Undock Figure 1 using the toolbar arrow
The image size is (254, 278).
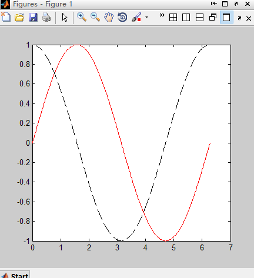coord(239,18)
